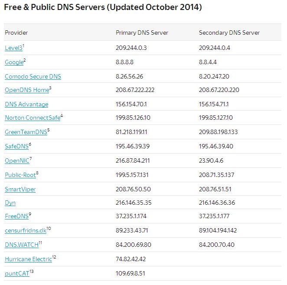Select FreeDNS address 37.235.1.177
This screenshot has height=285, width=287.
click(214, 216)
